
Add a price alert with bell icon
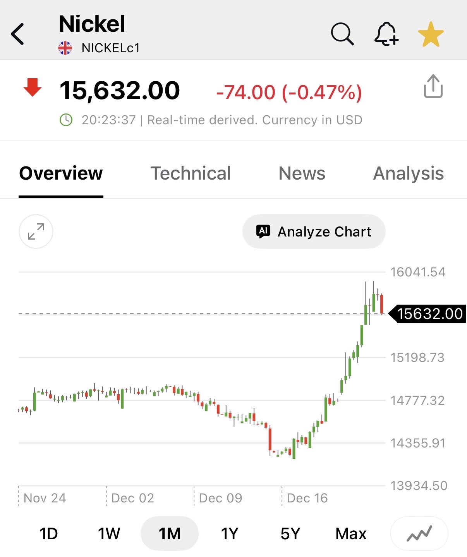[x=386, y=34]
